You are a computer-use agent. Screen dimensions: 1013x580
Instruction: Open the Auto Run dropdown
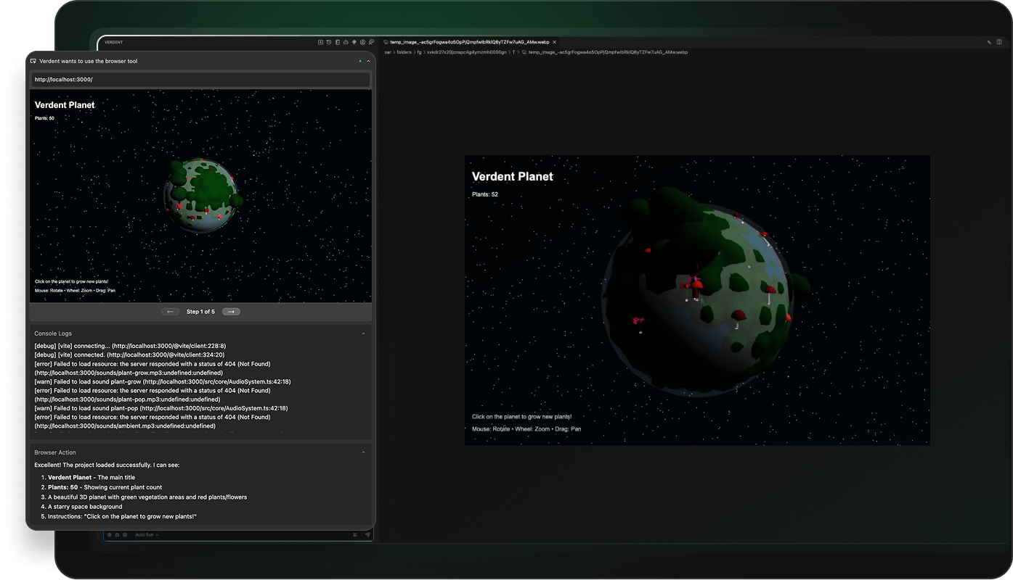(x=147, y=535)
